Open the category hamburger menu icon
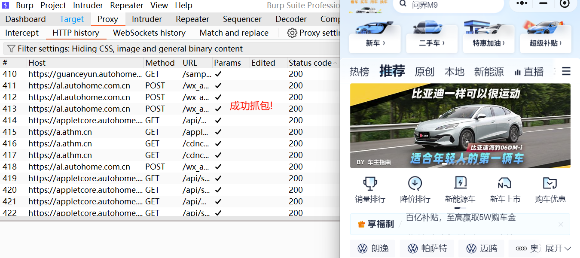This screenshot has width=580, height=258. [x=566, y=71]
